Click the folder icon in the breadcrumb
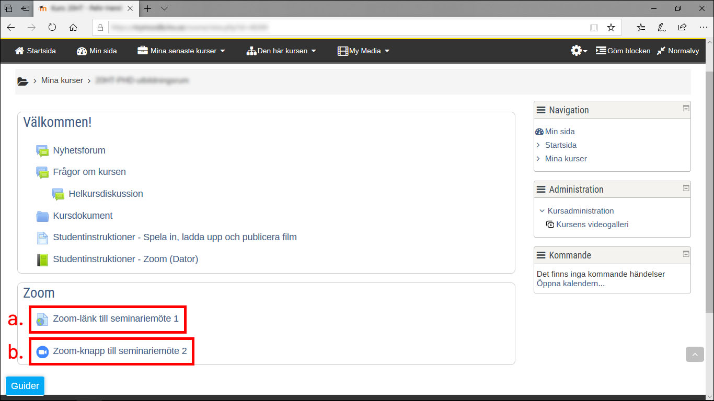Image resolution: width=714 pixels, height=401 pixels. point(22,81)
